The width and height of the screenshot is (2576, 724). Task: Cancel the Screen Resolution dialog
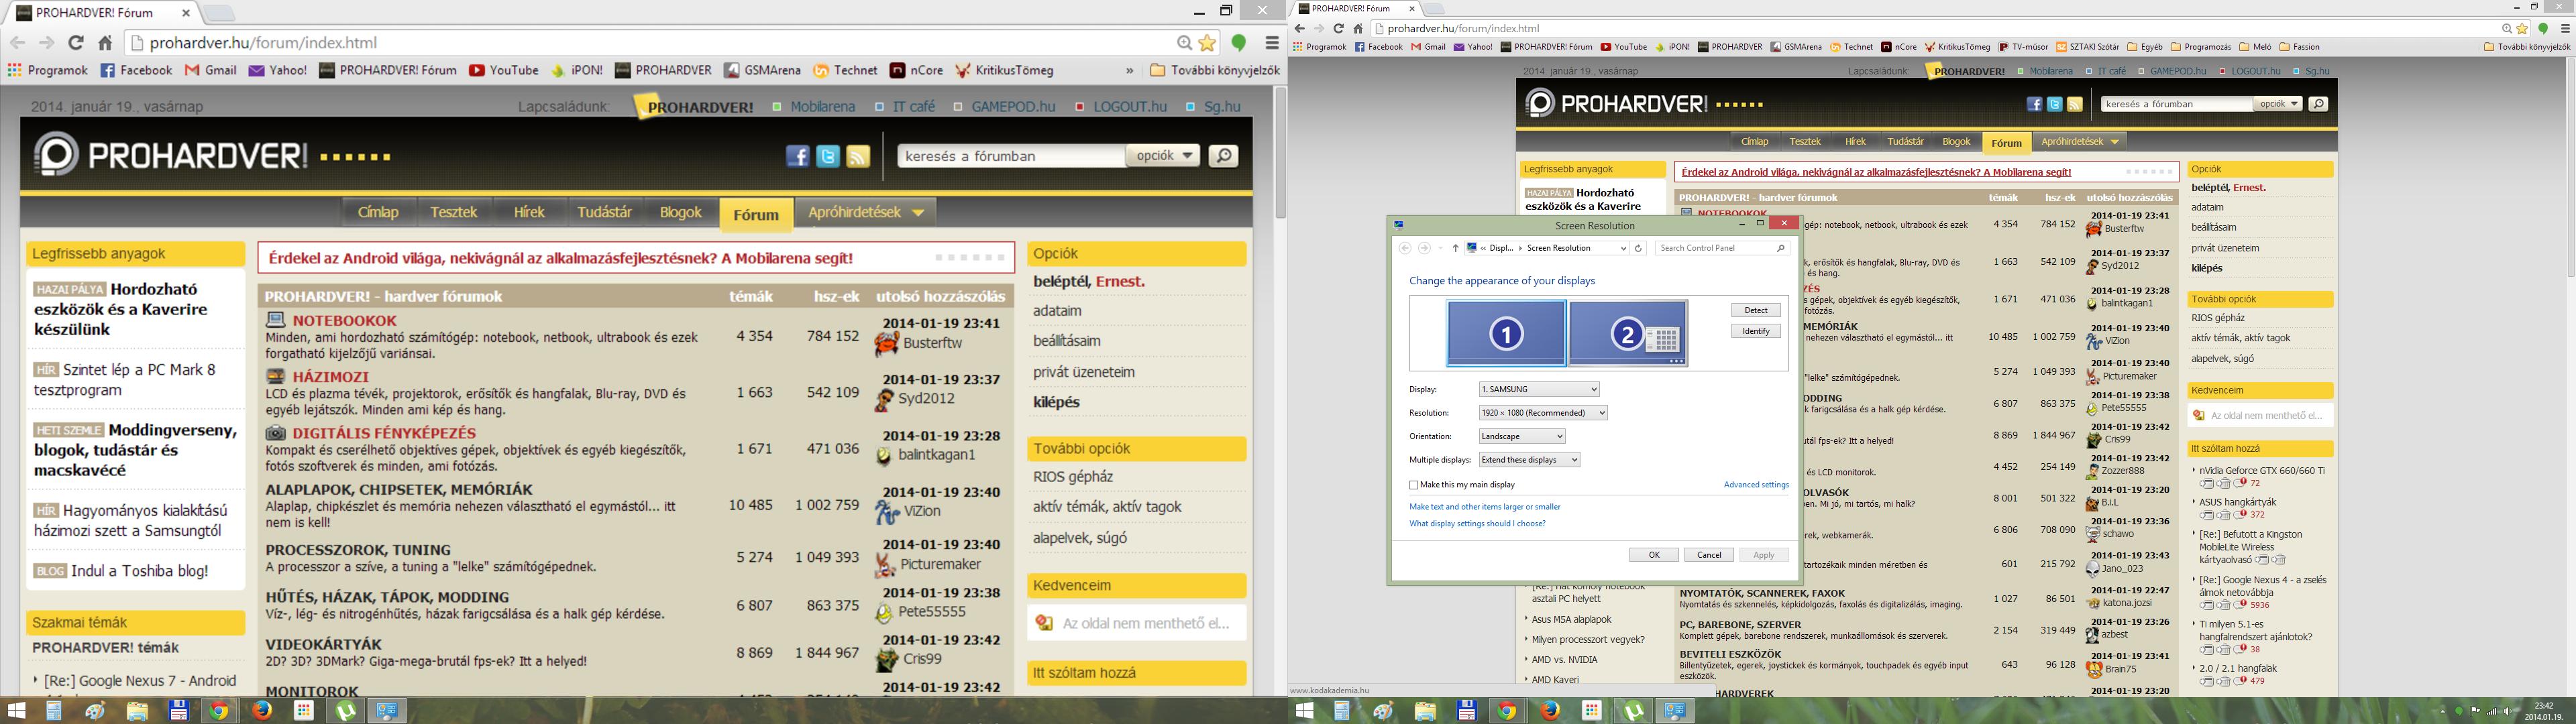point(1709,555)
